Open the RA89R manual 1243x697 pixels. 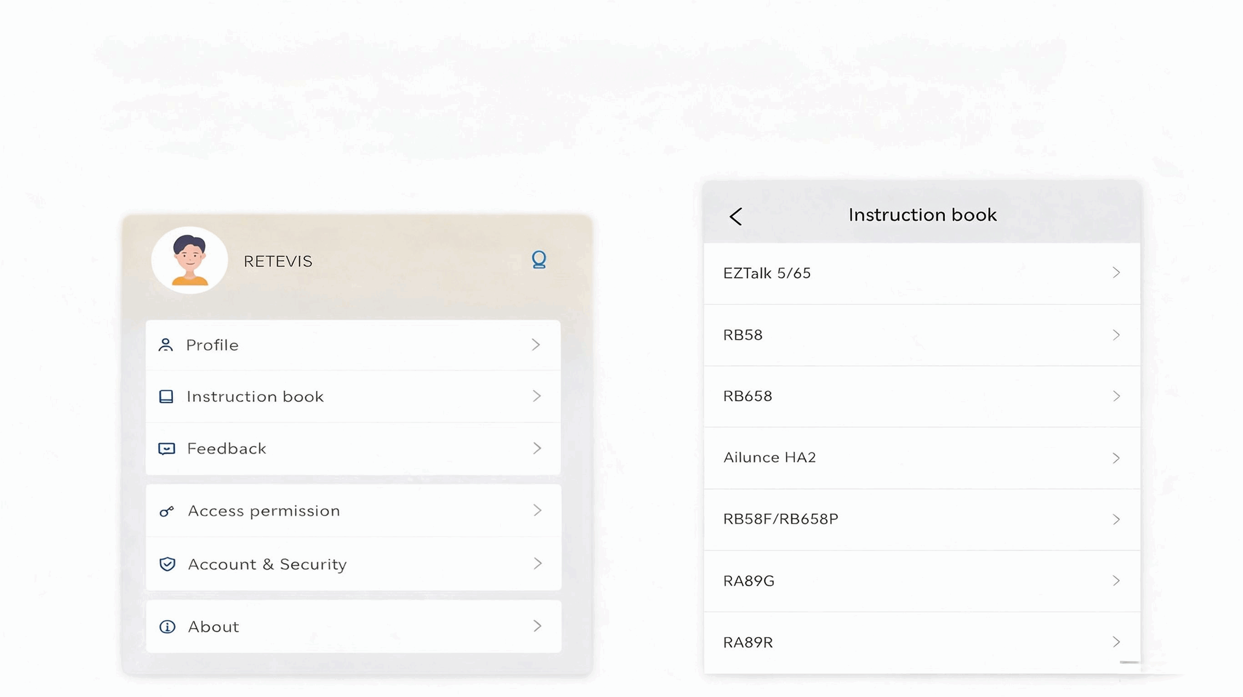click(x=922, y=642)
